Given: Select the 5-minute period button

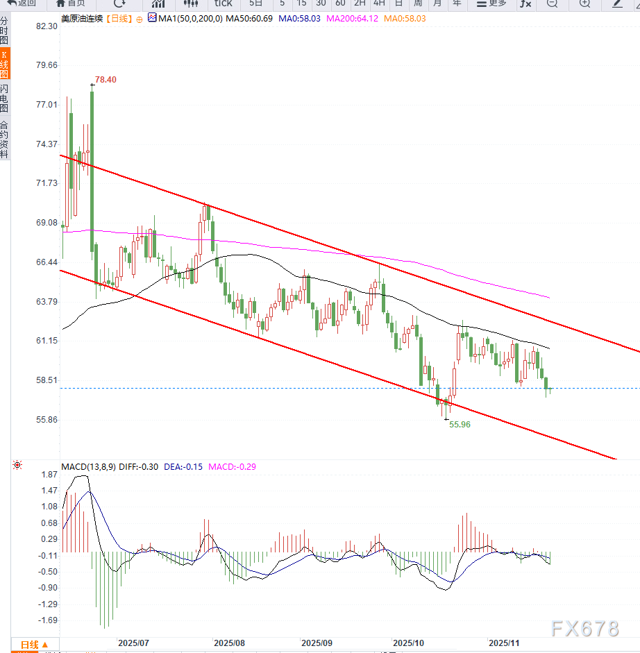Looking at the screenshot, I should click(282, 3).
